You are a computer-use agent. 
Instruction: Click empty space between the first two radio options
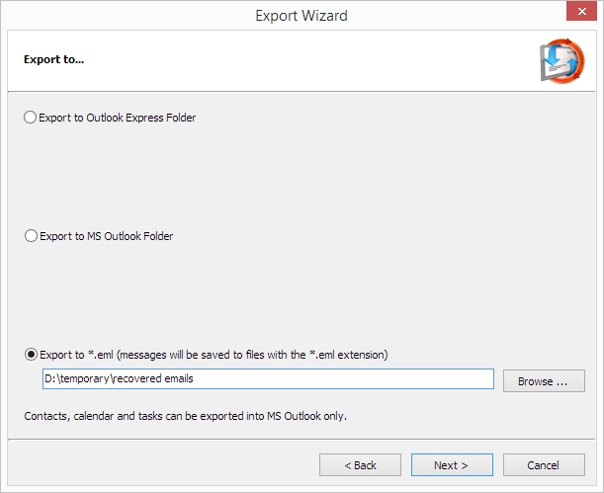[x=301, y=177]
